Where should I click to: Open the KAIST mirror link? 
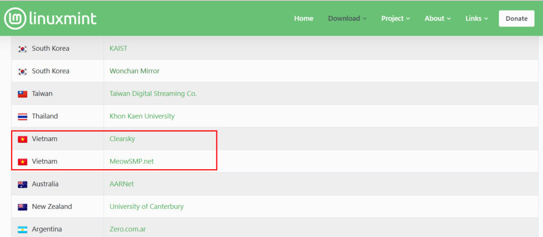pyautogui.click(x=118, y=48)
